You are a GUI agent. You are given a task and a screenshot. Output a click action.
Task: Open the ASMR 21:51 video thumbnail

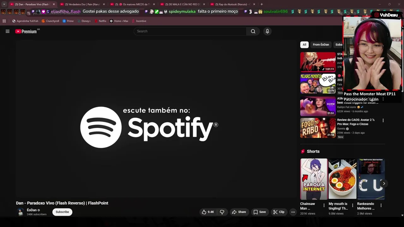point(318,107)
